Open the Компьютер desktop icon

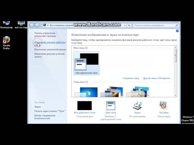pyautogui.click(x=6, y=25)
